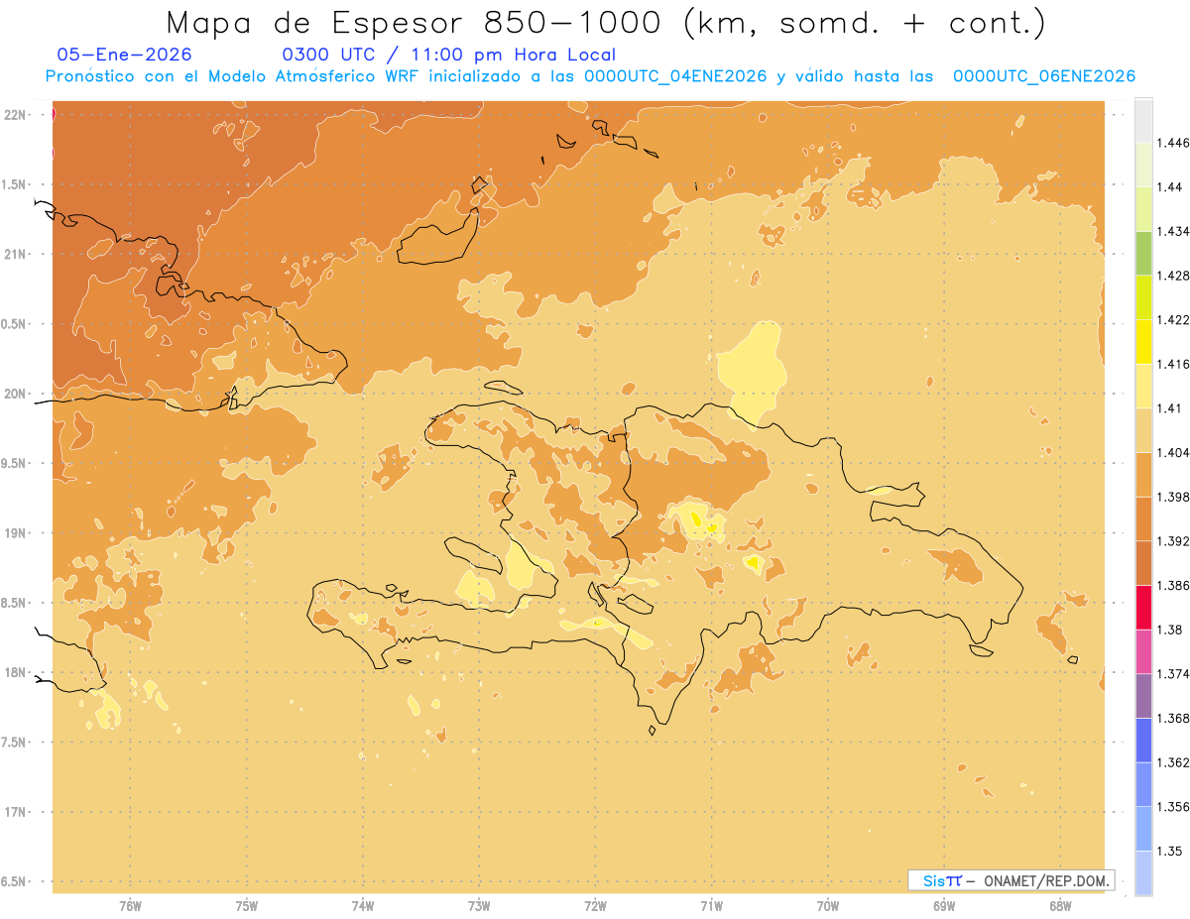
Task: Click the bright yellow swatch below 1.422
Action: point(1144,341)
